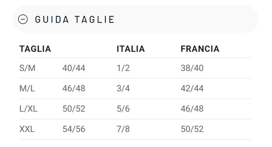The image size is (272, 147).
Task: Select Francia value 50/52 in XXL row
Action: 192,129
